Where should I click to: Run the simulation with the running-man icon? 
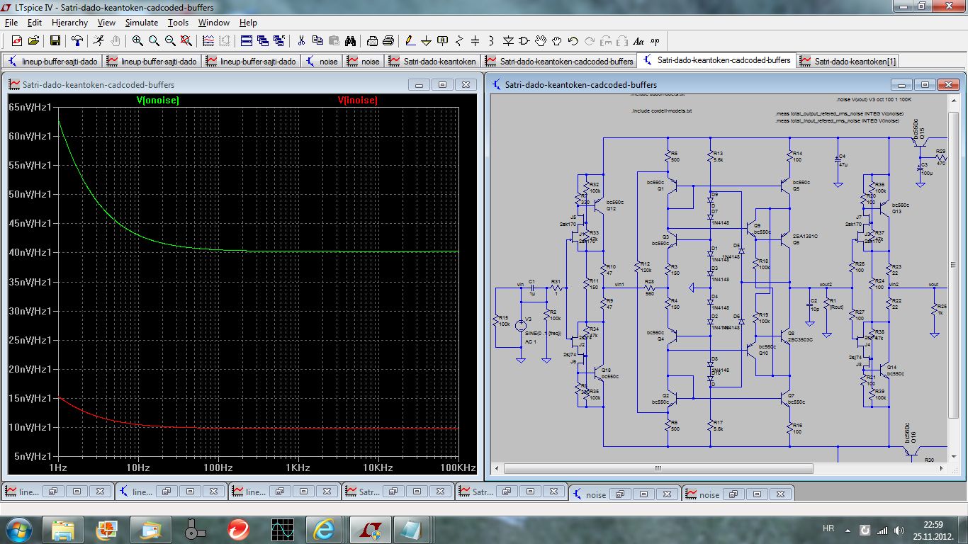[99, 40]
